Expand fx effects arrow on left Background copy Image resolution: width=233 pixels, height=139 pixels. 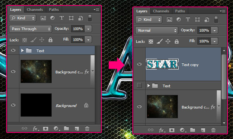point(93,71)
